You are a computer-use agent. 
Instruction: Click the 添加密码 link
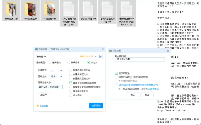click(44, 106)
